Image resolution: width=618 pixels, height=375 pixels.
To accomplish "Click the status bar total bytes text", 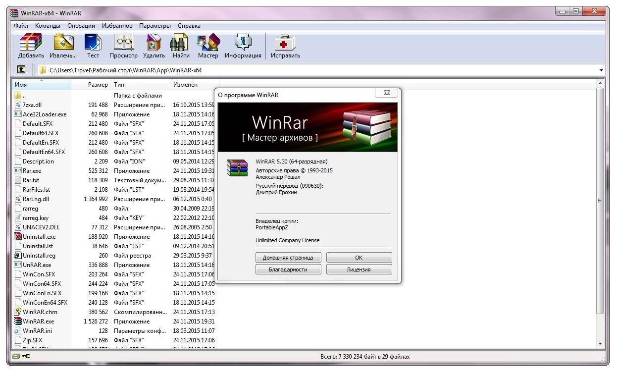I will pos(365,357).
